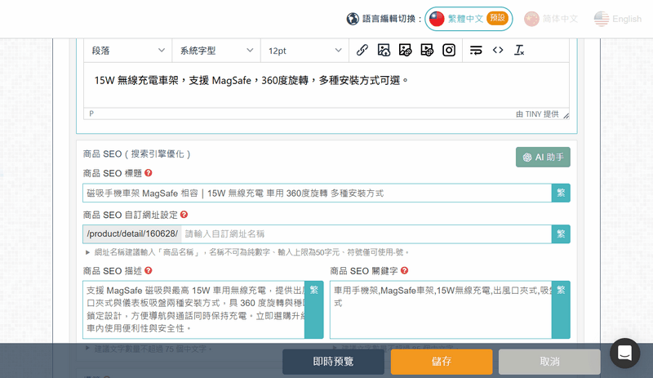This screenshot has width=653, height=378.
Task: Click the help icon next to 商品 SEO 標題
Action: pos(149,172)
